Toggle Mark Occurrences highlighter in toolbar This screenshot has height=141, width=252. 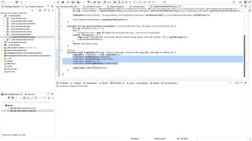[119, 2]
